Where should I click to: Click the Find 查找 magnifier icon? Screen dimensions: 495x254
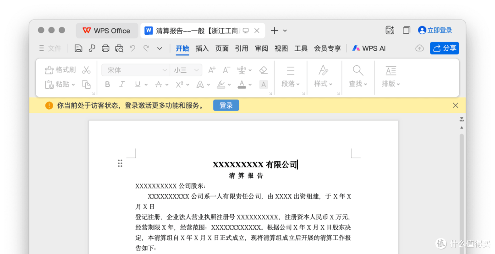[358, 70]
